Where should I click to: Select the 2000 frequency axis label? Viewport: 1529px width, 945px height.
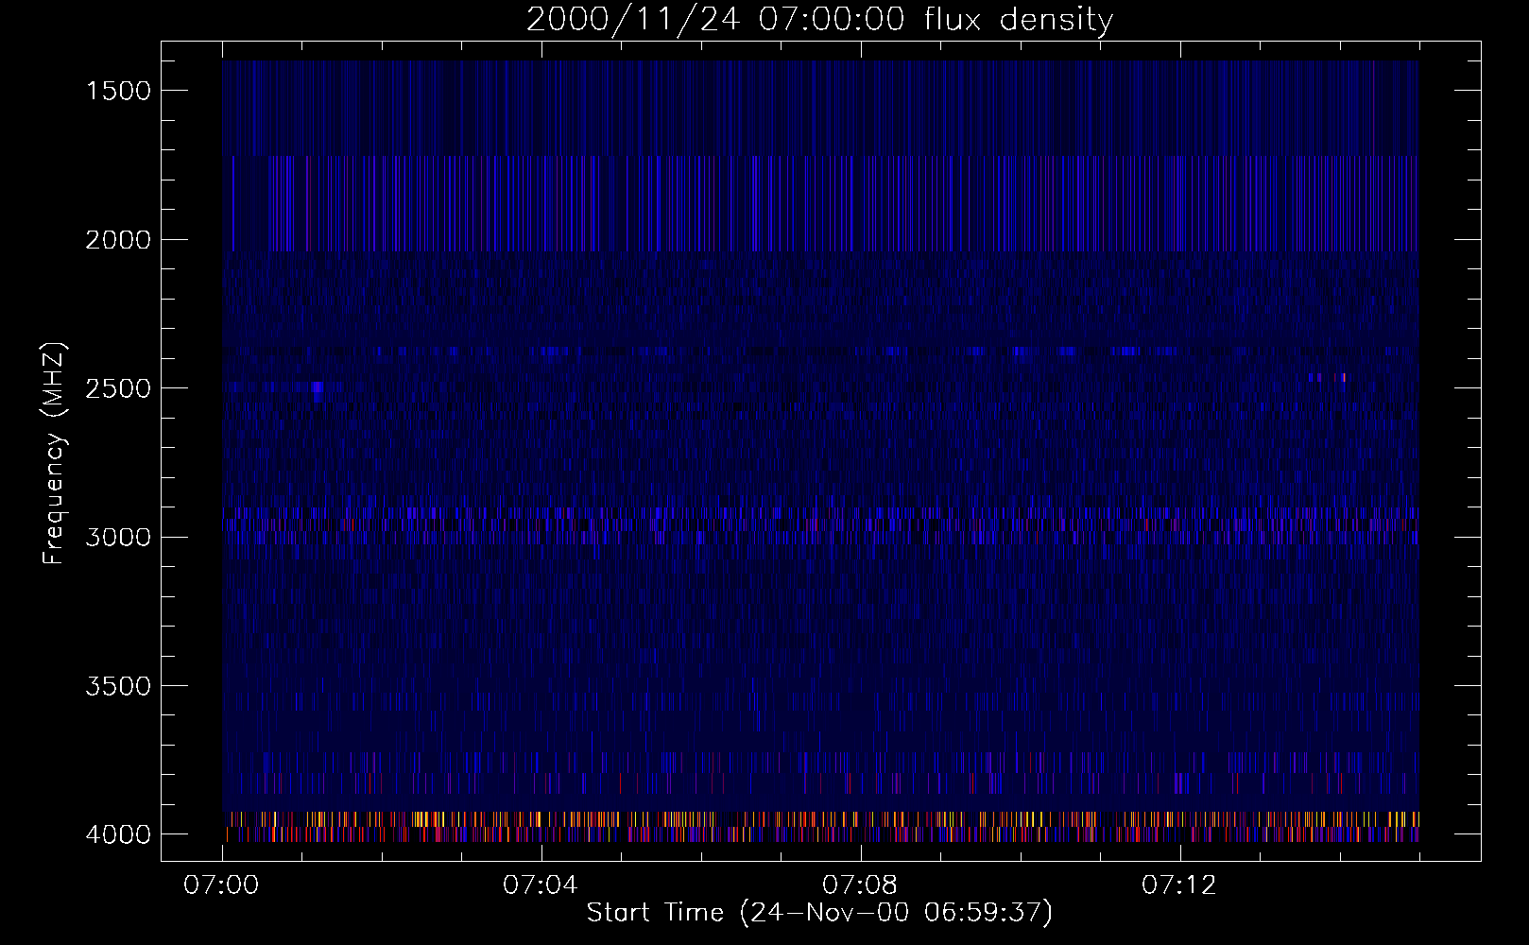[x=118, y=240]
